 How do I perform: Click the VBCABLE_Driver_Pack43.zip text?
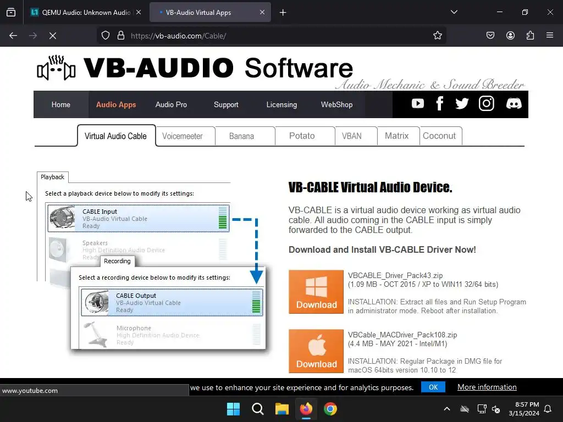395,276
